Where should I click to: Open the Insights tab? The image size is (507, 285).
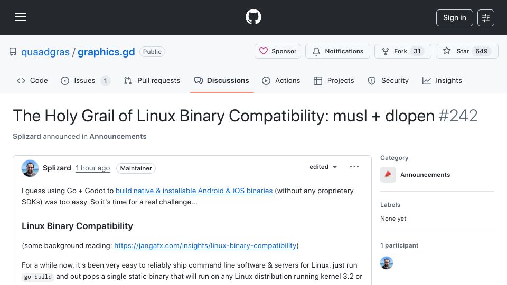[442, 80]
